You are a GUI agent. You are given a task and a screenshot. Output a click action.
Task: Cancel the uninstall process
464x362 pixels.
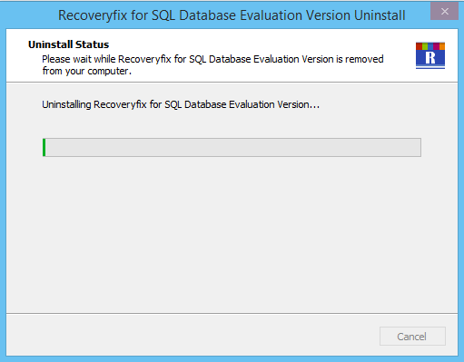point(412,336)
